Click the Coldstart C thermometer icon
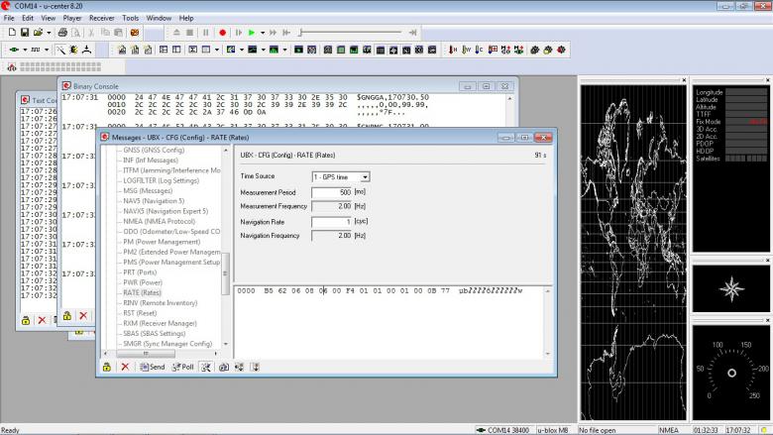 (x=479, y=50)
